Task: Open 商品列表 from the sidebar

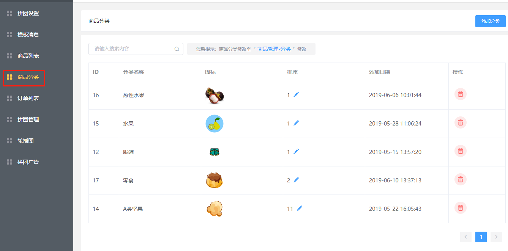Action: point(28,56)
